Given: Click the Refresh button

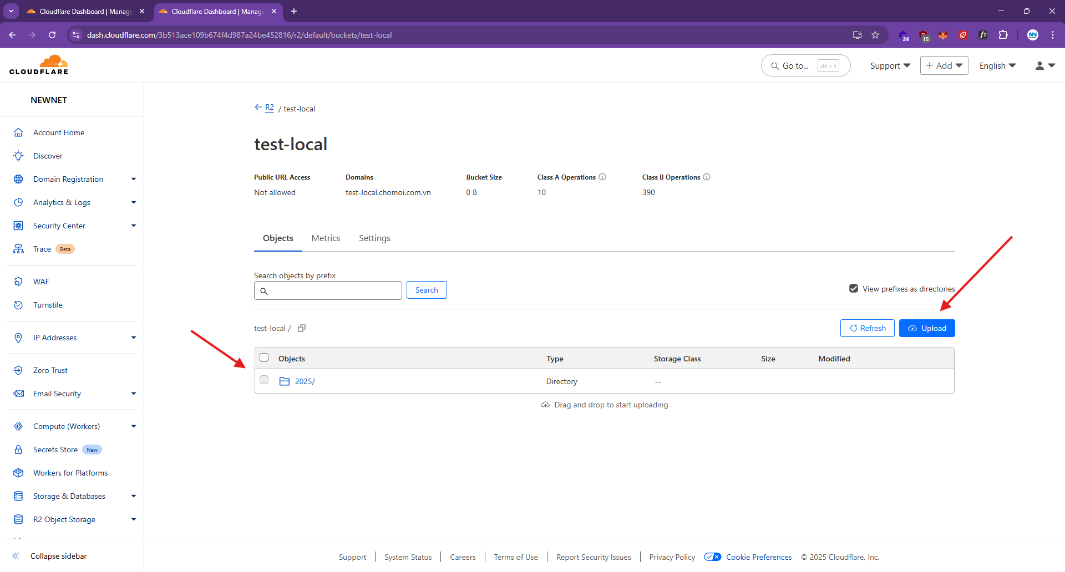Looking at the screenshot, I should point(868,328).
